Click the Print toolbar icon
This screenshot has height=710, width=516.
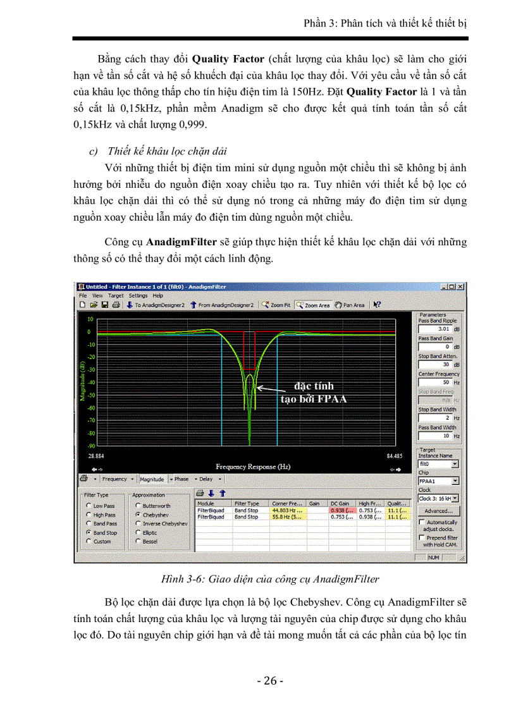coord(116,304)
